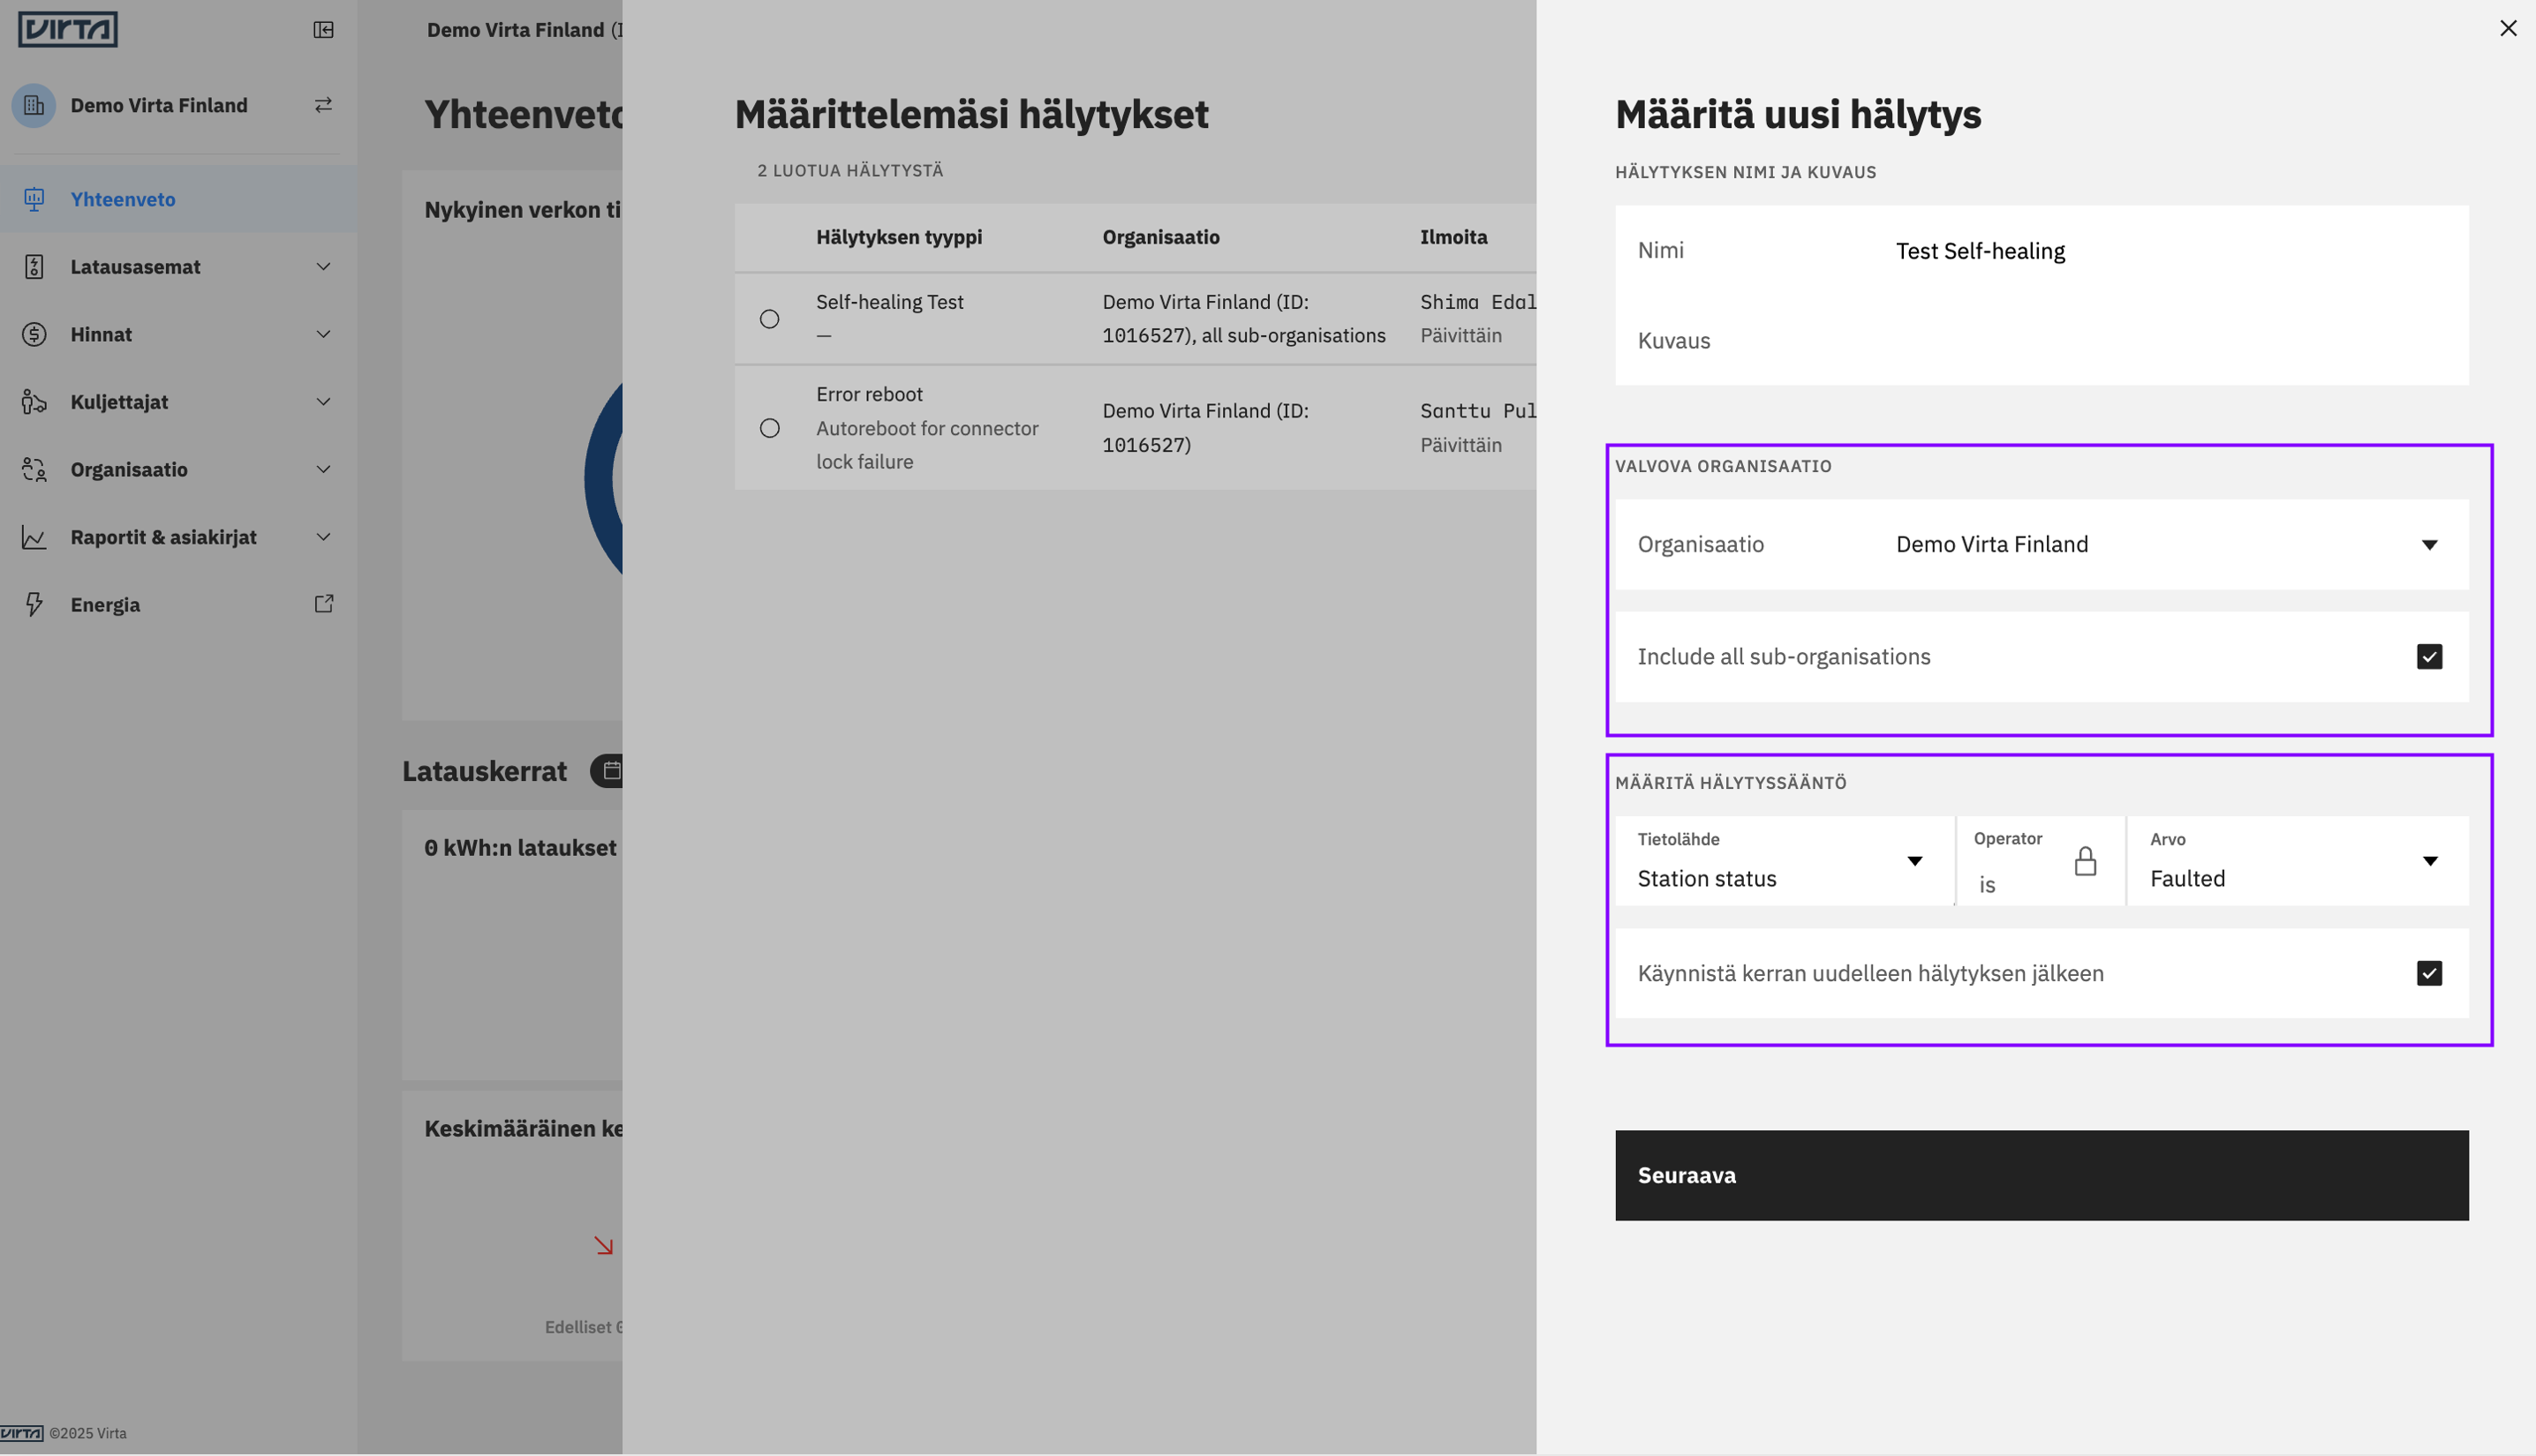Image resolution: width=2536 pixels, height=1456 pixels.
Task: Open the Arvo Faulted dropdown
Action: coord(2298,861)
